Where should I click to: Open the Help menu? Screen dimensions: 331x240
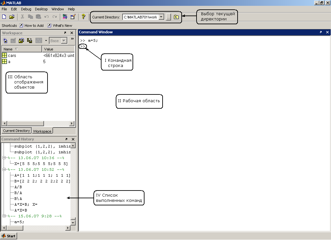(71, 9)
